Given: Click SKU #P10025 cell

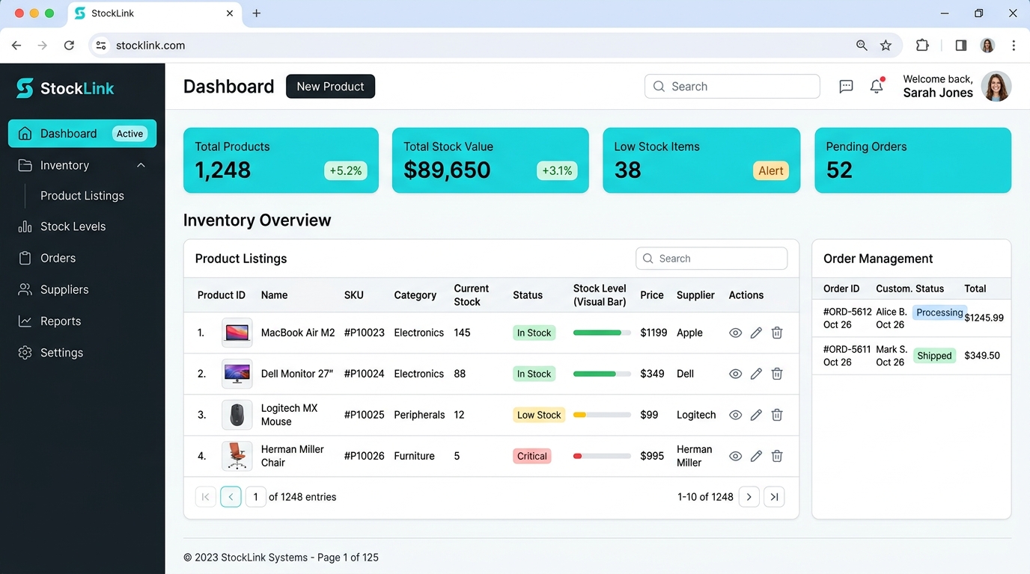Looking at the screenshot, I should [x=365, y=415].
